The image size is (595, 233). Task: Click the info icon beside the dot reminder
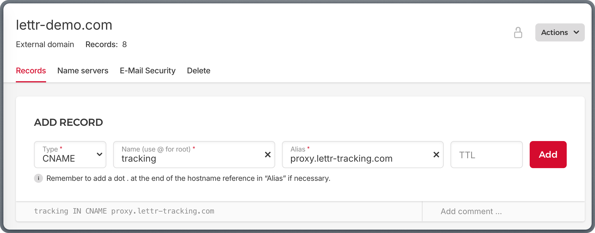[38, 178]
